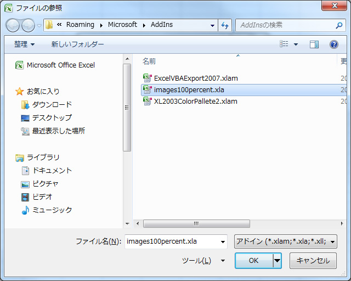
Task: Open the 整理 menu
Action: [x=24, y=44]
